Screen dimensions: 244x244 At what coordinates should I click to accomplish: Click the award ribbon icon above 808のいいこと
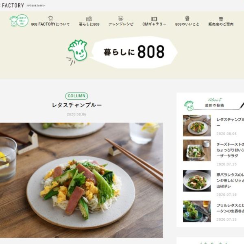point(187,18)
